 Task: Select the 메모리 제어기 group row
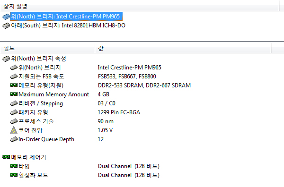[x=28, y=157]
